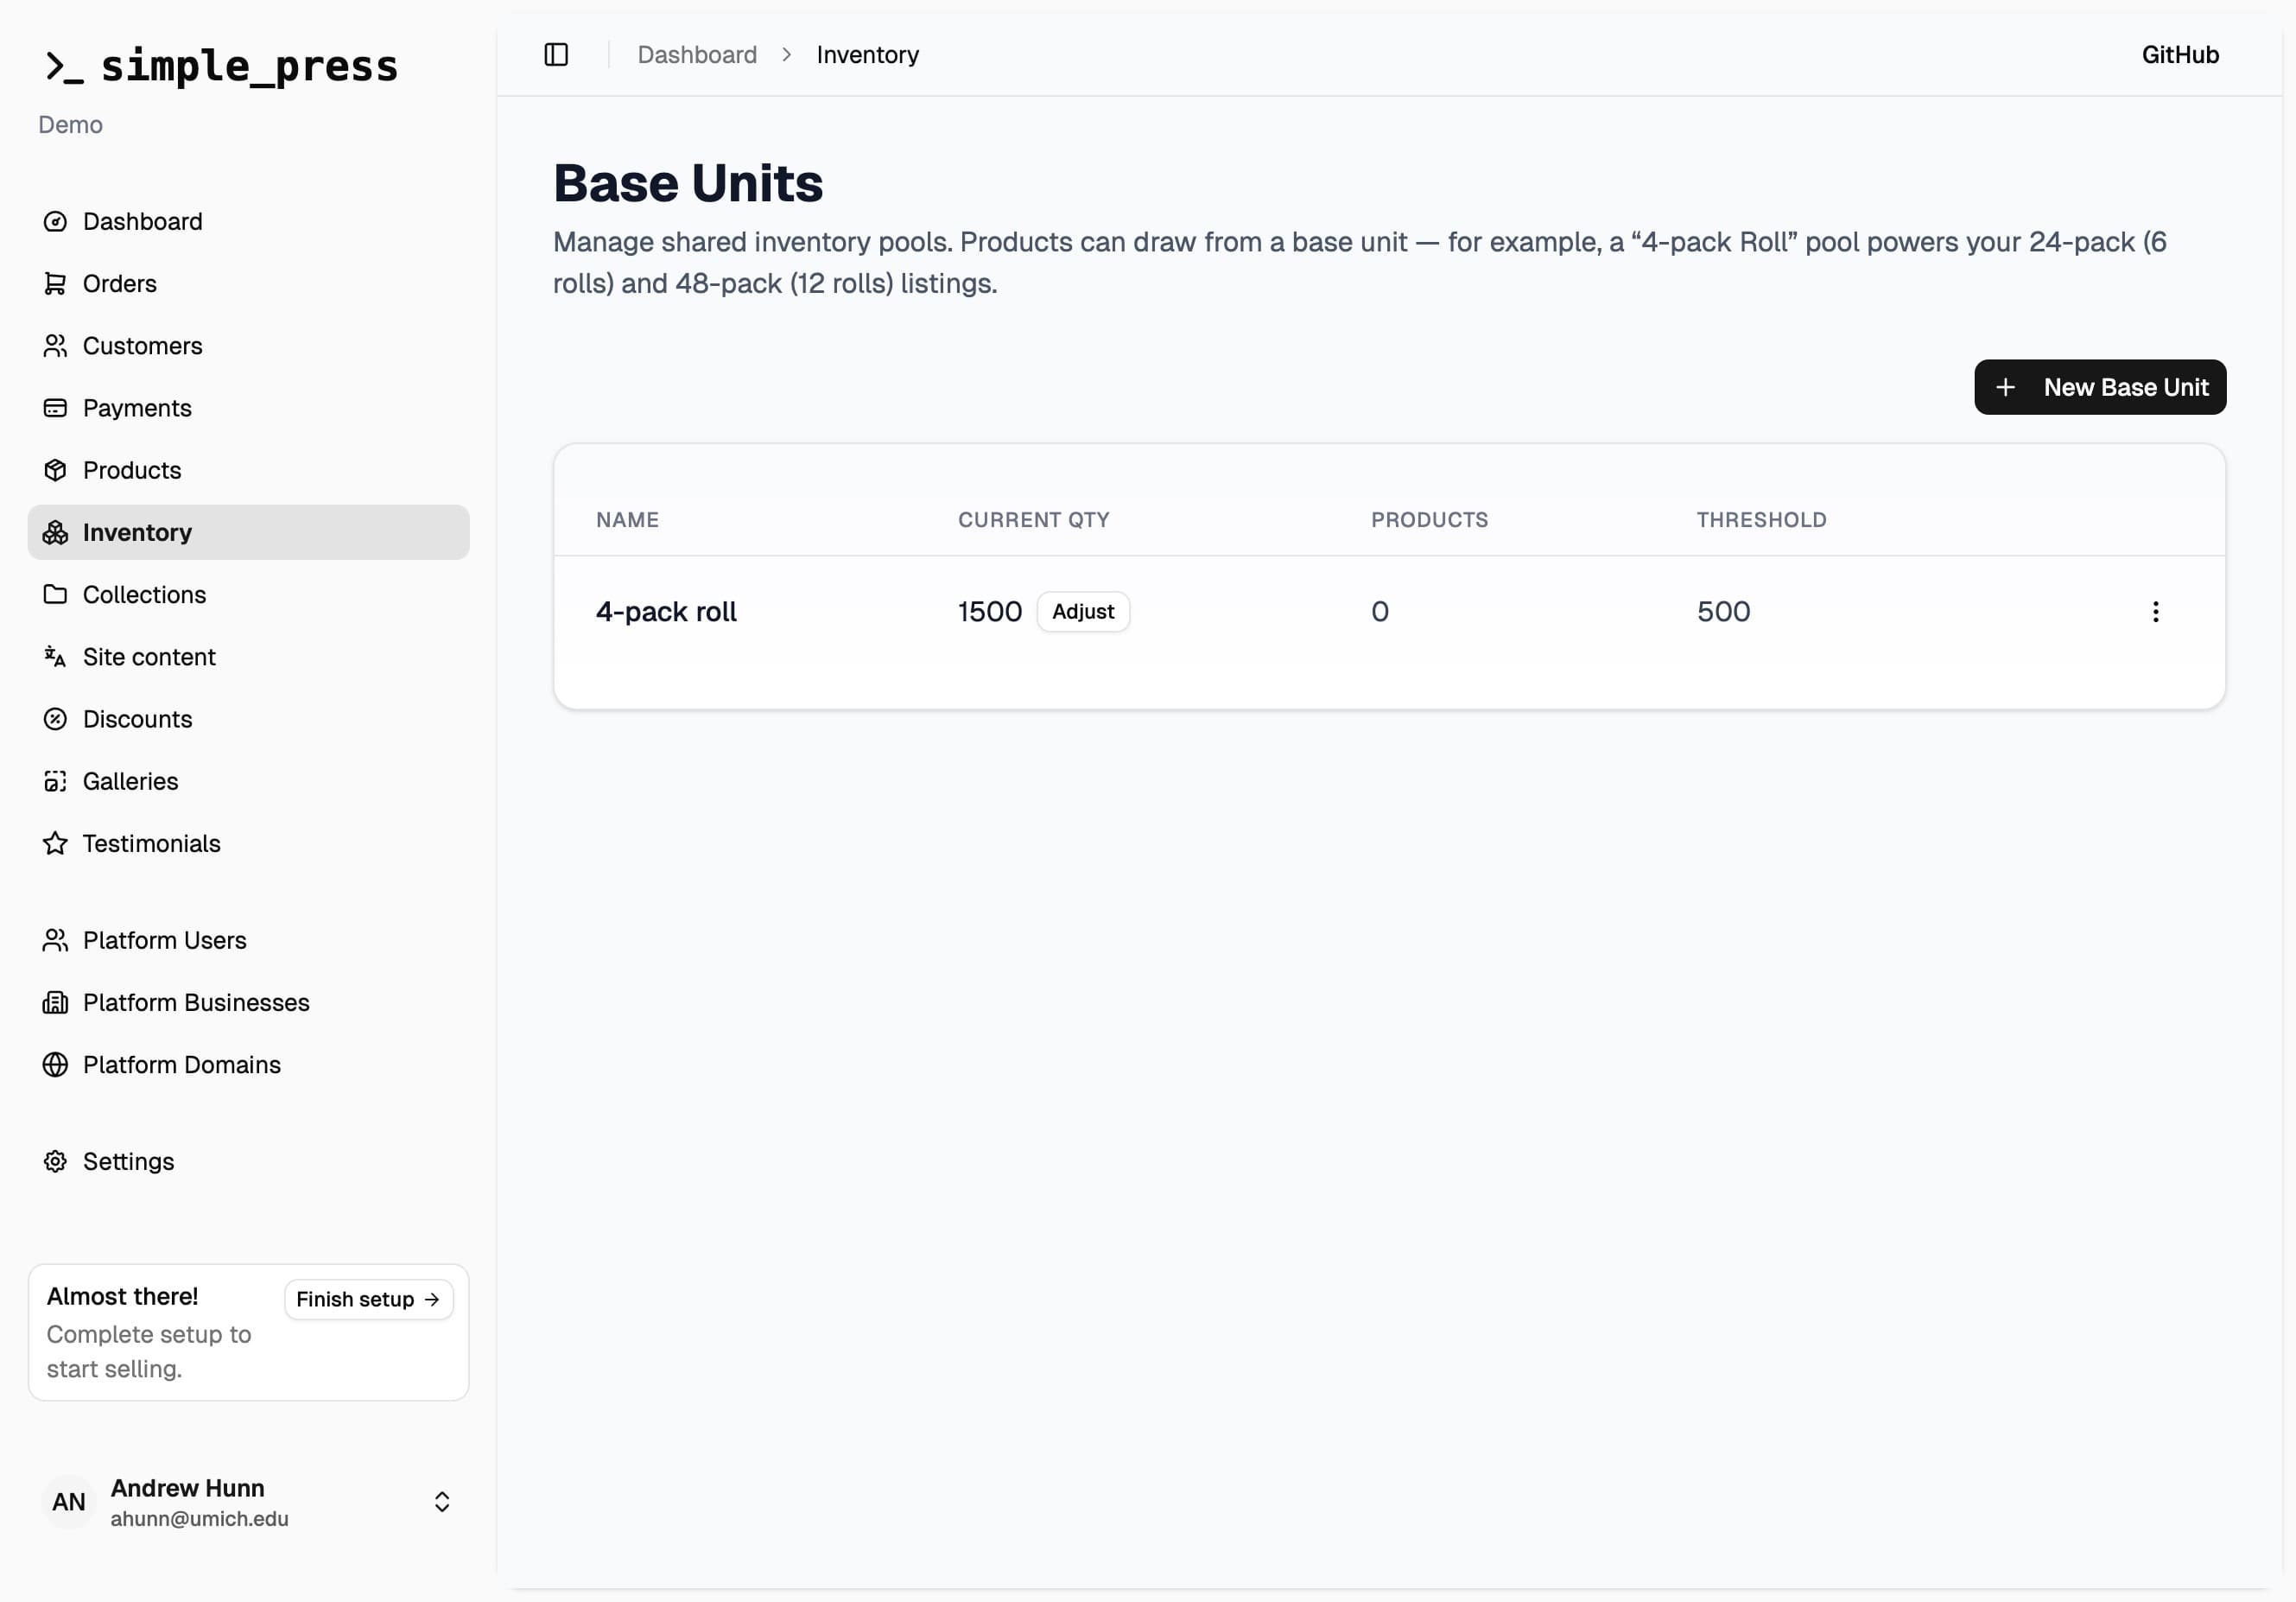2296x1602 pixels.
Task: Click the Platform Domains globe icon
Action: point(55,1064)
